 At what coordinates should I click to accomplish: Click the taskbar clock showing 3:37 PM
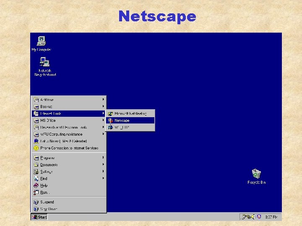[271, 217]
